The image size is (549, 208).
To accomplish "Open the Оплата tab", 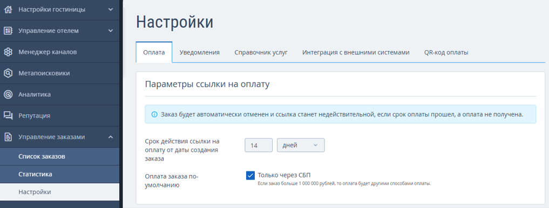I will (x=154, y=52).
